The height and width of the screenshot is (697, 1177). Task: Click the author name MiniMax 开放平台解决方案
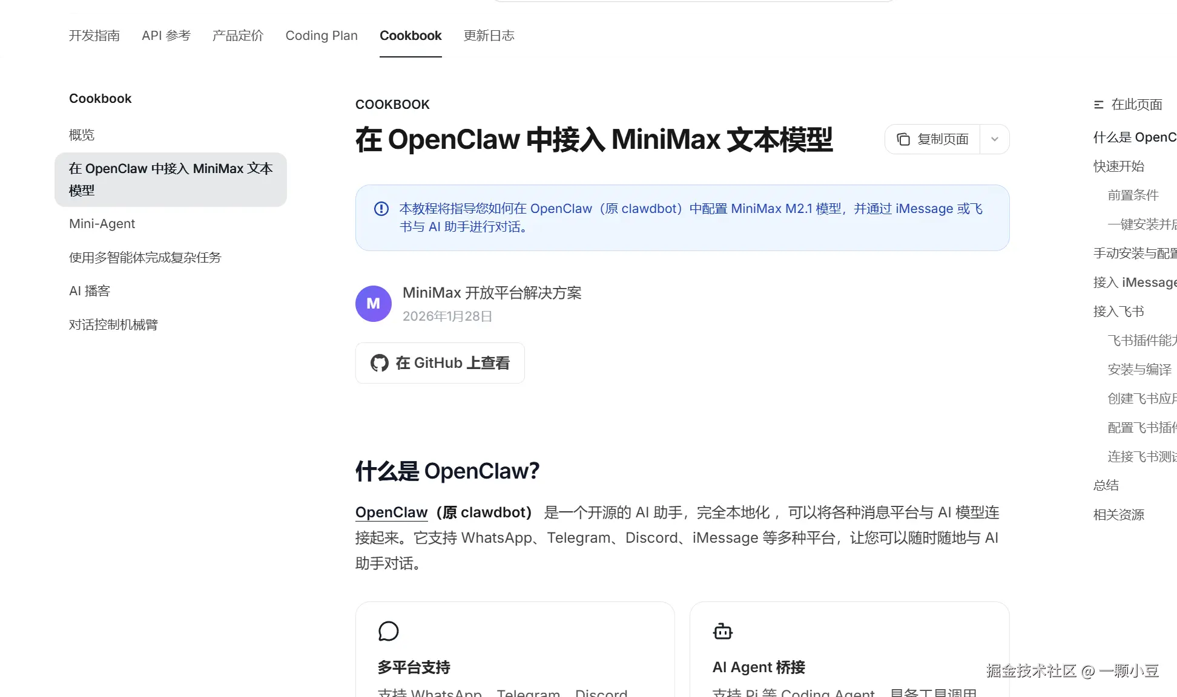[x=492, y=293]
